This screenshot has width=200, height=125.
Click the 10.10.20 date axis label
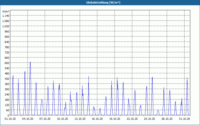62,119
